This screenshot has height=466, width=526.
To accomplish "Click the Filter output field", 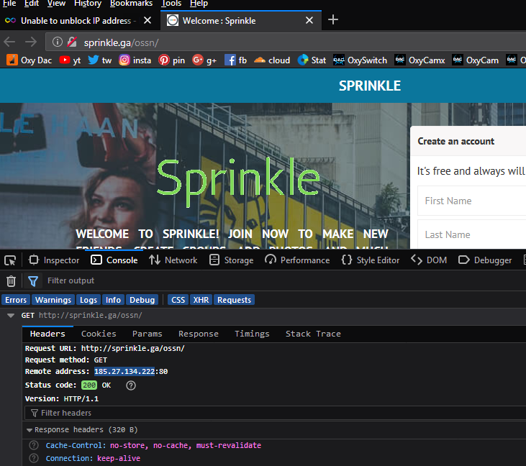I will pyautogui.click(x=284, y=281).
